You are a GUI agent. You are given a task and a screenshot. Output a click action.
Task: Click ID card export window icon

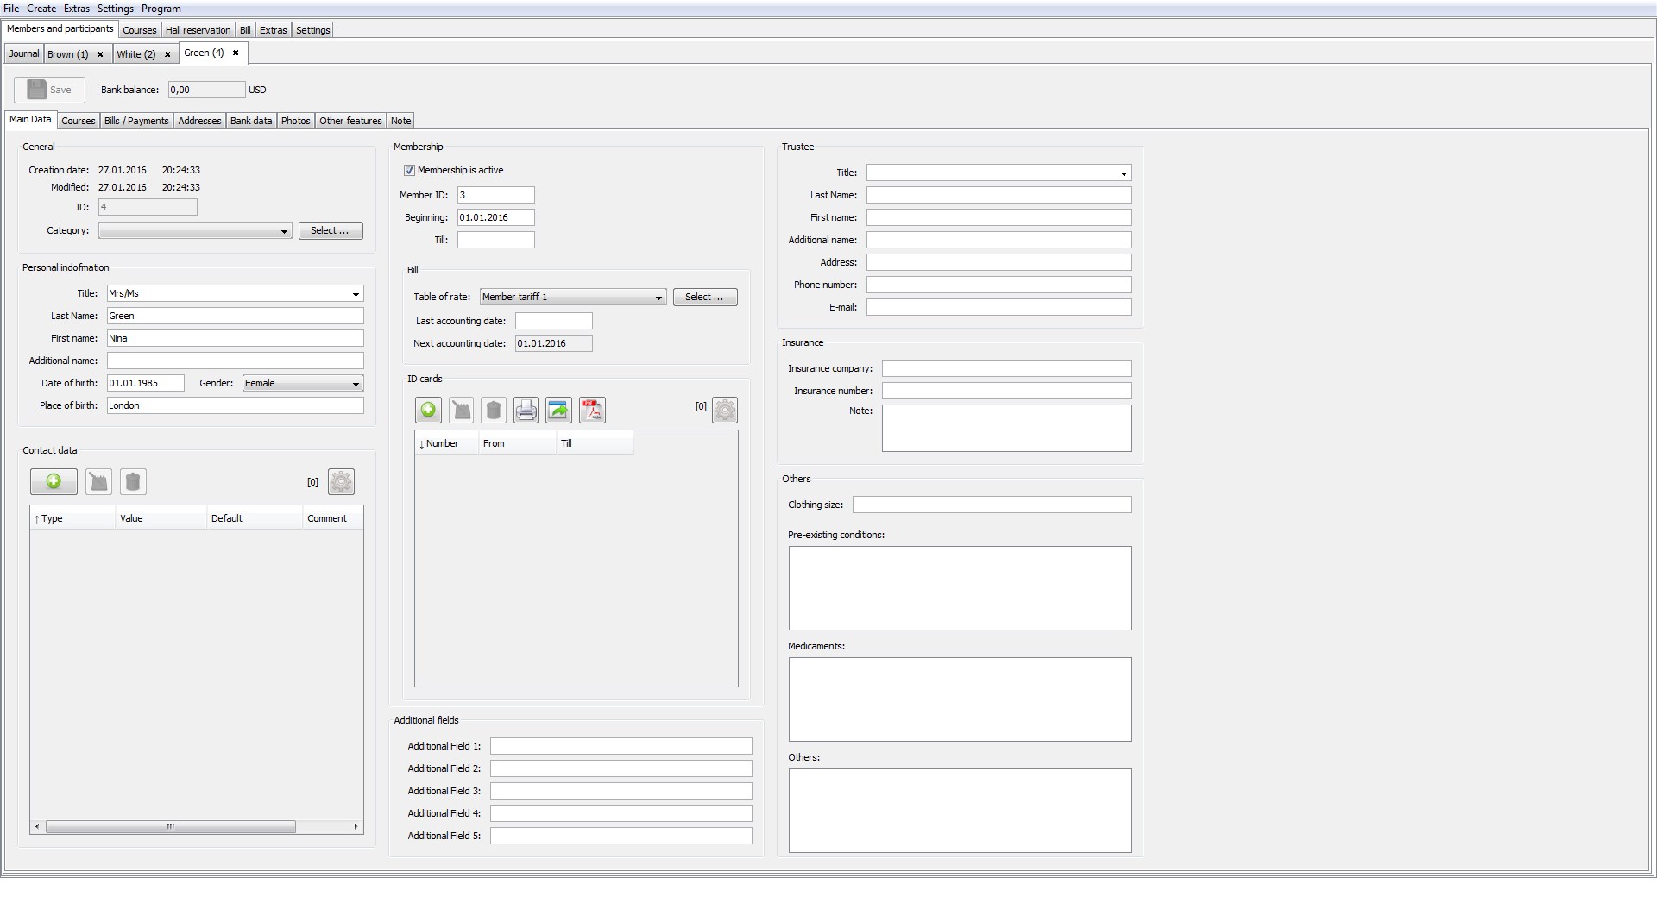558,410
